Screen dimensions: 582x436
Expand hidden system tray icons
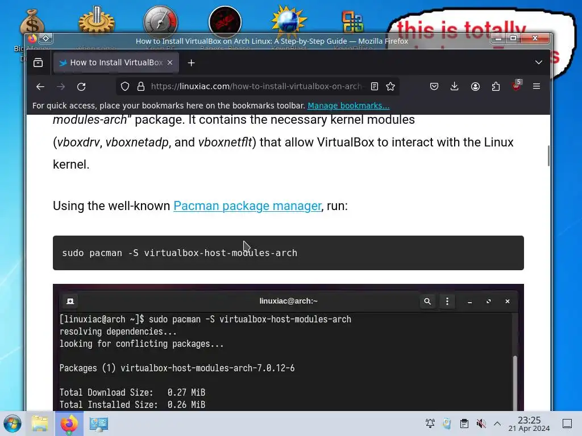(x=497, y=424)
